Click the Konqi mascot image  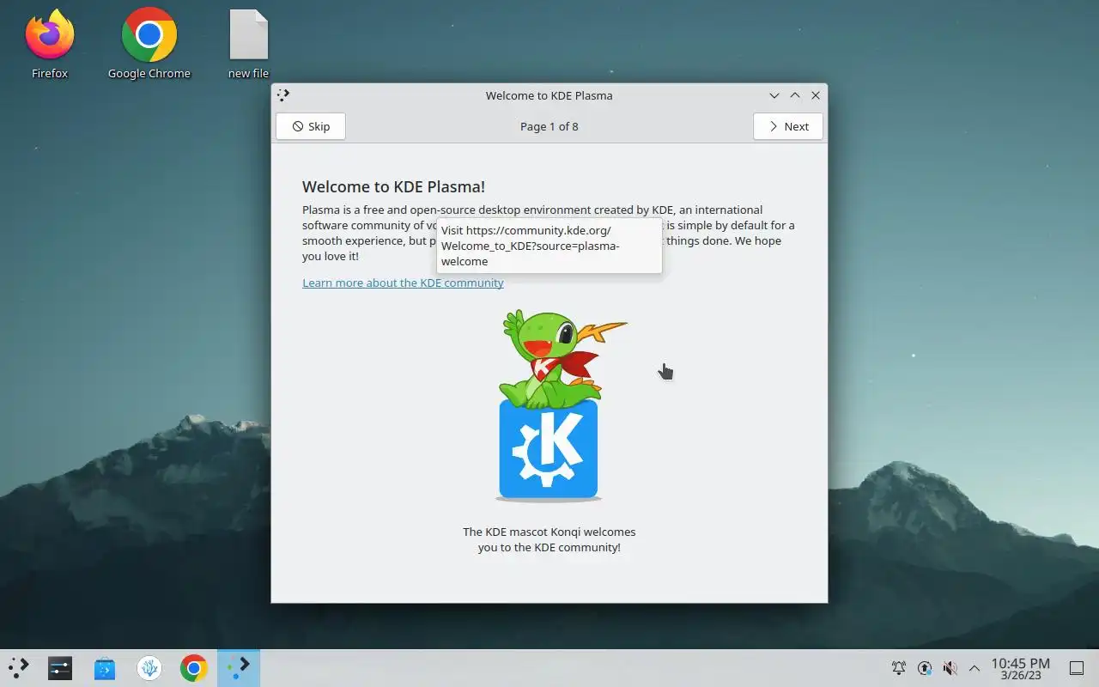(549, 404)
